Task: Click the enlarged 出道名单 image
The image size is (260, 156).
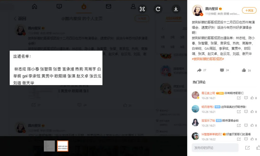Action: point(56,68)
